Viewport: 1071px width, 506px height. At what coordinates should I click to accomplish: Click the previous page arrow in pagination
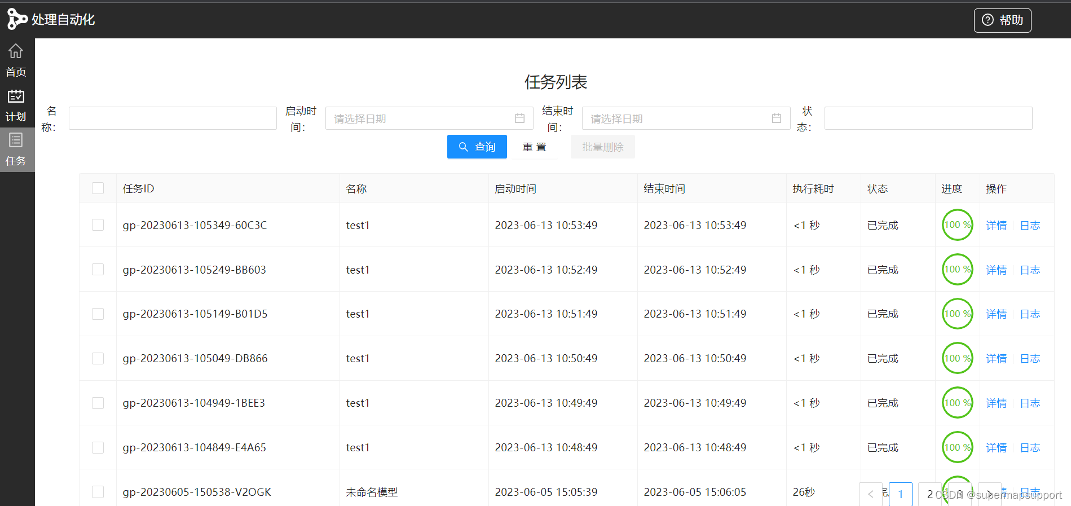tap(871, 494)
